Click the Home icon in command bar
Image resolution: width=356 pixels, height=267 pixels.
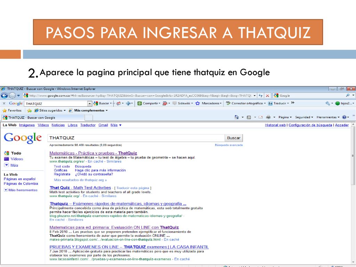[236, 117]
